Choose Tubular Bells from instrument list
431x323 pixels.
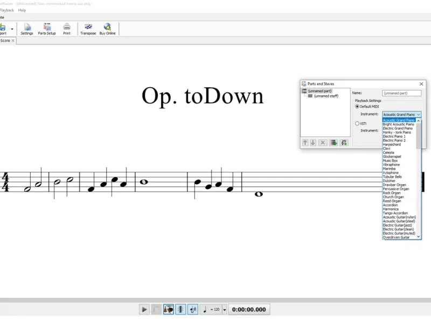[x=392, y=177]
